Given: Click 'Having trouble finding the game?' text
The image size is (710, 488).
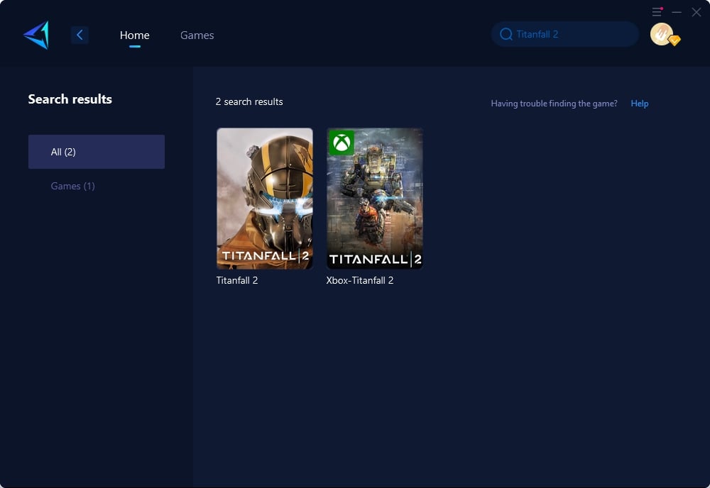Looking at the screenshot, I should click(554, 104).
